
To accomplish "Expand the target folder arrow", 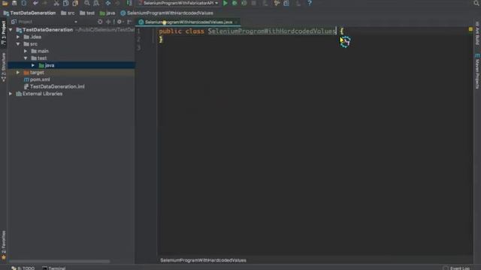I will pyautogui.click(x=18, y=73).
